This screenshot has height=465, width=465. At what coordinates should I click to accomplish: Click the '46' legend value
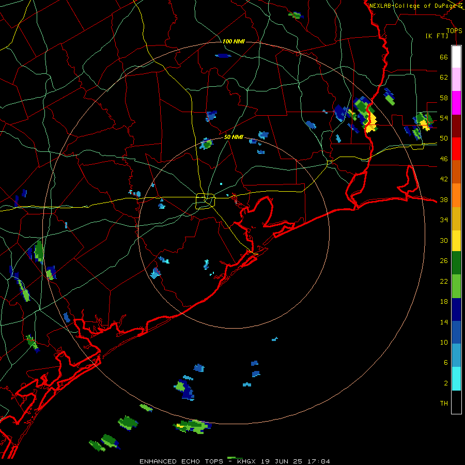point(444,159)
